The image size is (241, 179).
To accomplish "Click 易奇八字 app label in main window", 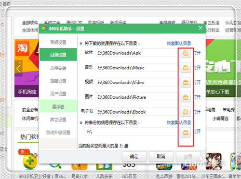I will (x=80, y=176).
